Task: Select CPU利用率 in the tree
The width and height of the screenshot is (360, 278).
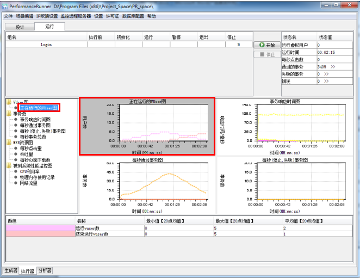Action: pos(30,171)
